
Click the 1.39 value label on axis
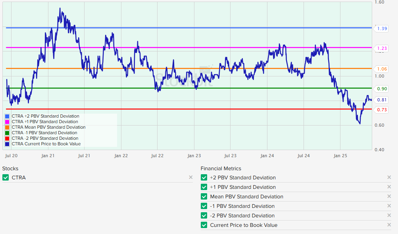pos(382,29)
